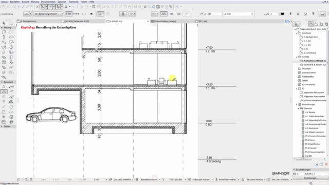329x185 pixels.
Task: Open the layer dropdown _Bemassung Entwurf
Action: tap(48, 14)
